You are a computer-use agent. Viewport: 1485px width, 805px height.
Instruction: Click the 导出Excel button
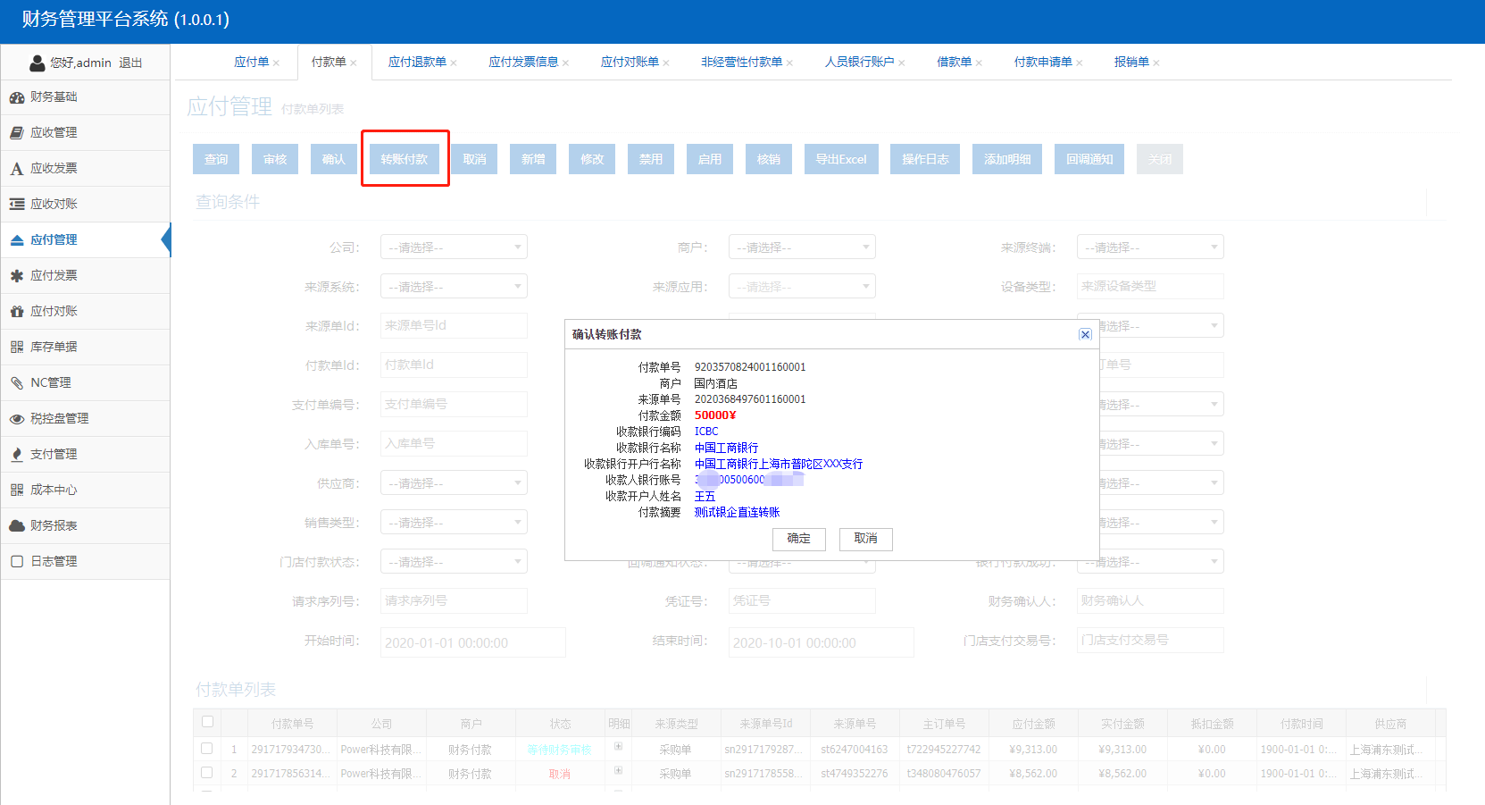pos(841,159)
